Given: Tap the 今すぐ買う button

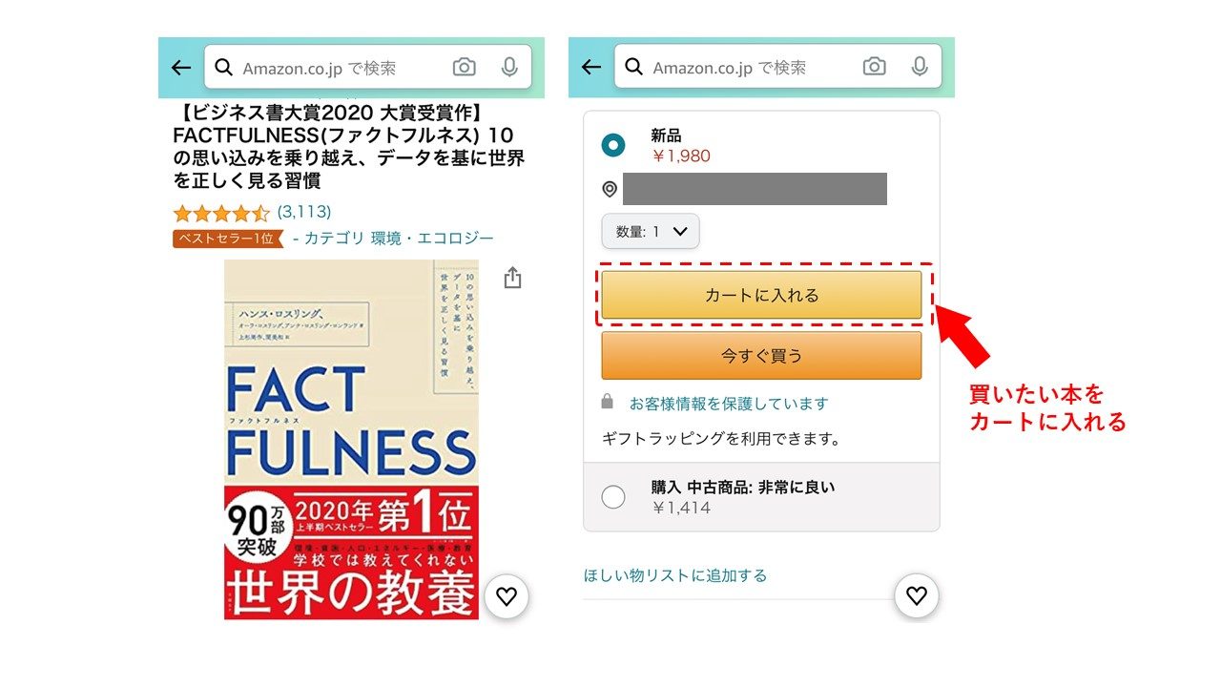Looking at the screenshot, I should pyautogui.click(x=761, y=356).
